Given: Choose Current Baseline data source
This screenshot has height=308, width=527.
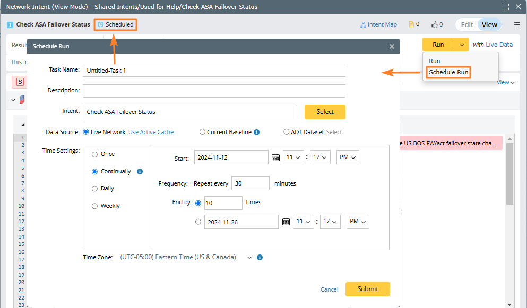Looking at the screenshot, I should click(203, 132).
